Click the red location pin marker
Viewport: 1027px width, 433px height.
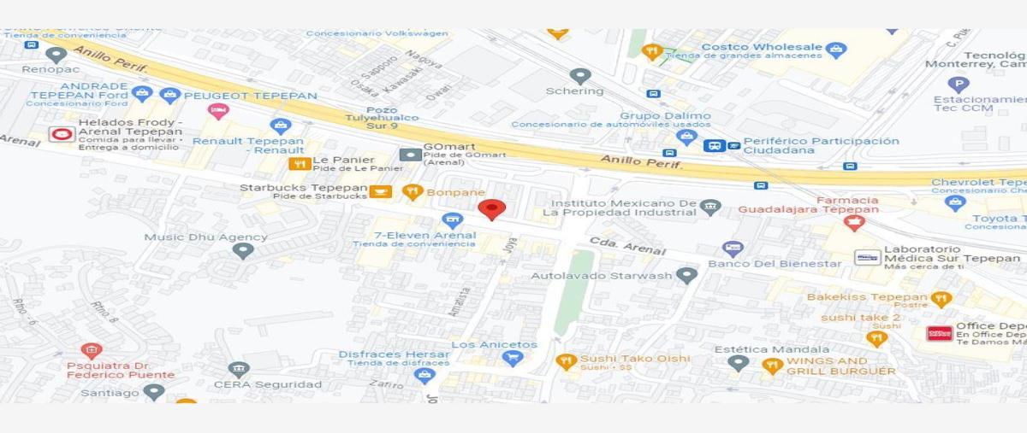tap(491, 209)
